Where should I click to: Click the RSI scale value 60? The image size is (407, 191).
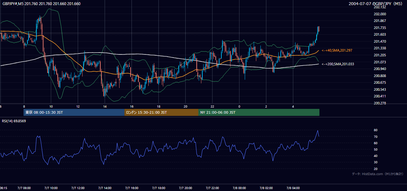point(376,143)
